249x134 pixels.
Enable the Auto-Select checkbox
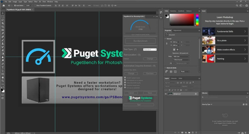(x=14, y=6)
